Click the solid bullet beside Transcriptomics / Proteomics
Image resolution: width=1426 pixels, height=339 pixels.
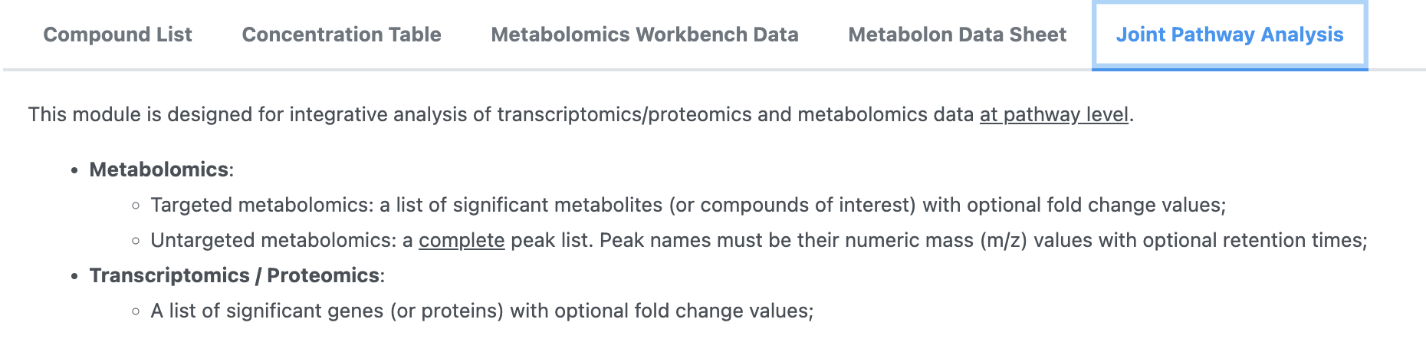coord(74,276)
